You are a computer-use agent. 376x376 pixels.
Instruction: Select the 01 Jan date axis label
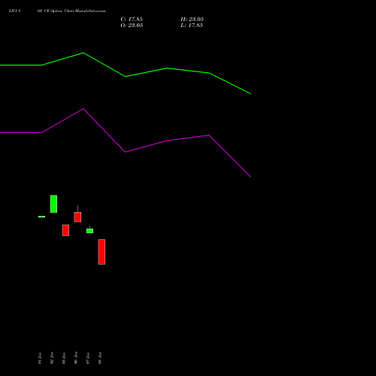coord(40,358)
